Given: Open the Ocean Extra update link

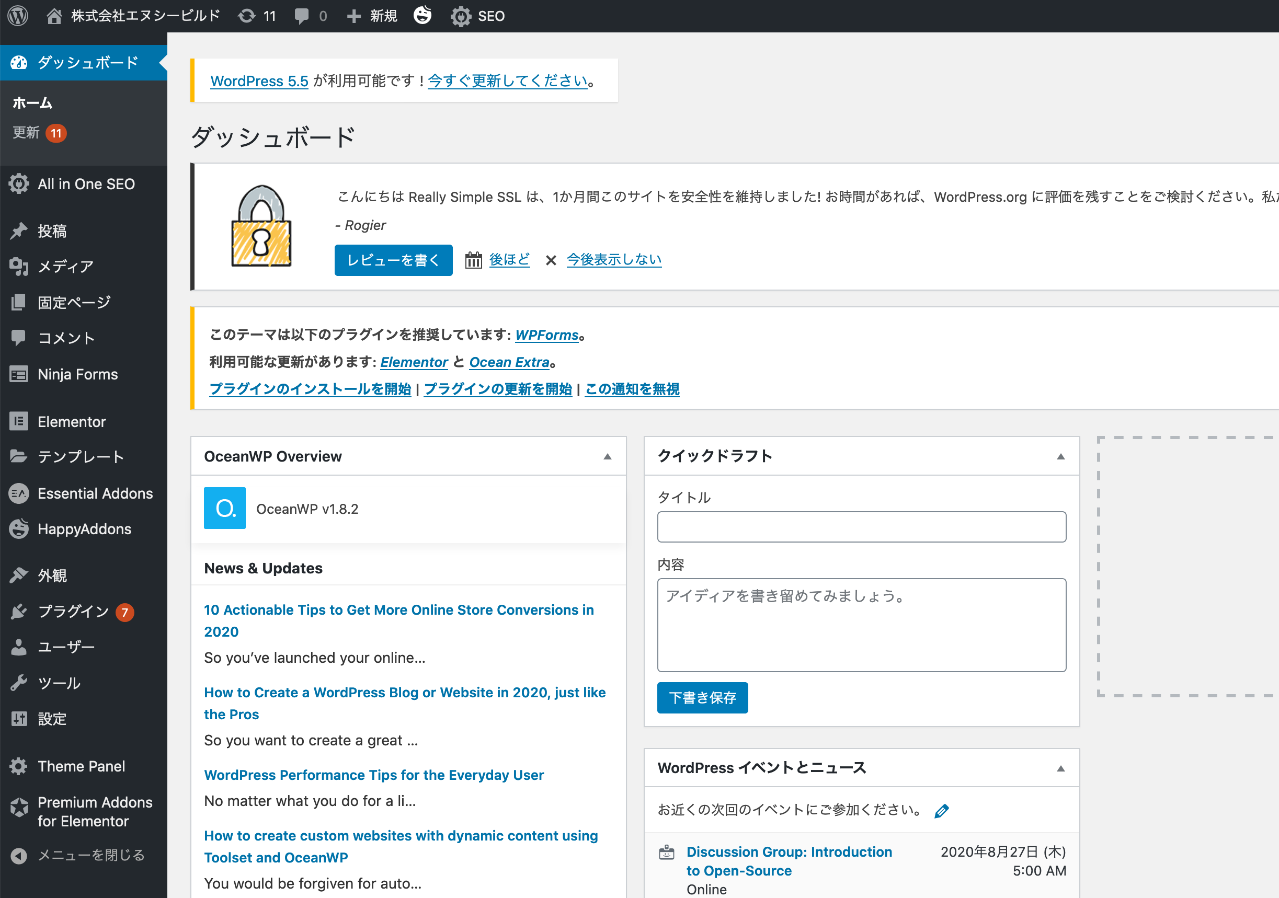Looking at the screenshot, I should click(x=509, y=362).
